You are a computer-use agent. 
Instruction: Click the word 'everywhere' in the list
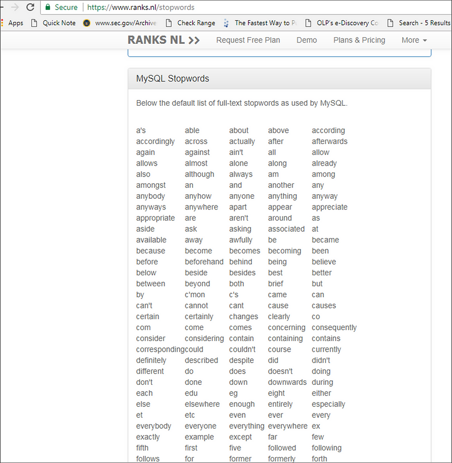tap(288, 426)
